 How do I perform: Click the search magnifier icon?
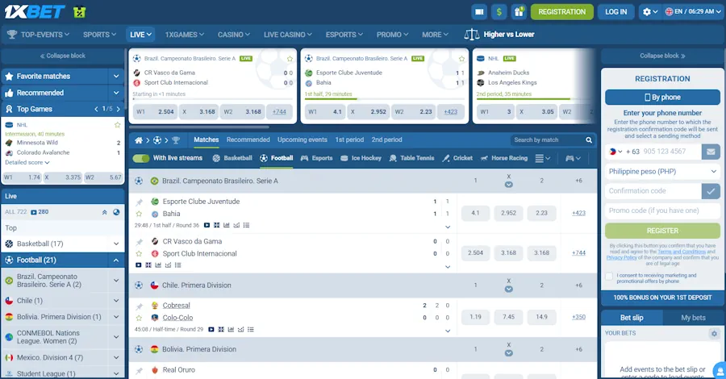click(589, 140)
